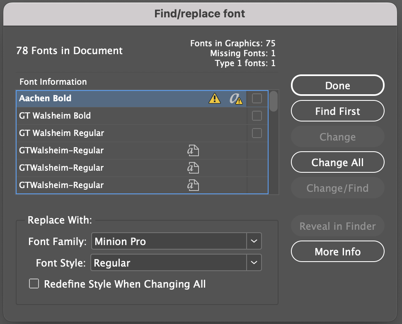Open the Font Family dropdown arrow
Screen dimensions: 402x324
click(254, 241)
